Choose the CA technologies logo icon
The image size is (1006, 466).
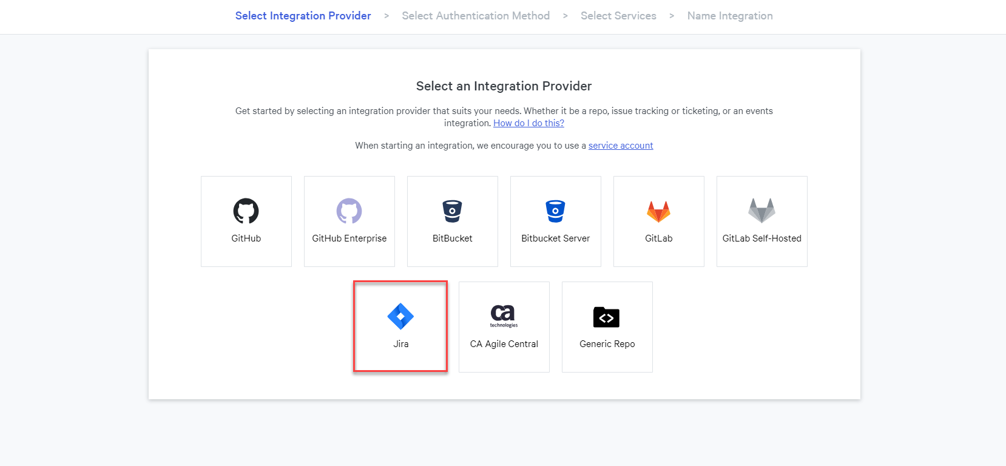pos(504,316)
